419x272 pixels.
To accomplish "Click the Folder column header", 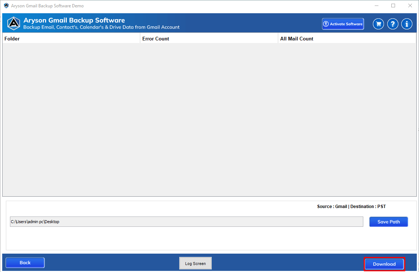I will click(71, 39).
